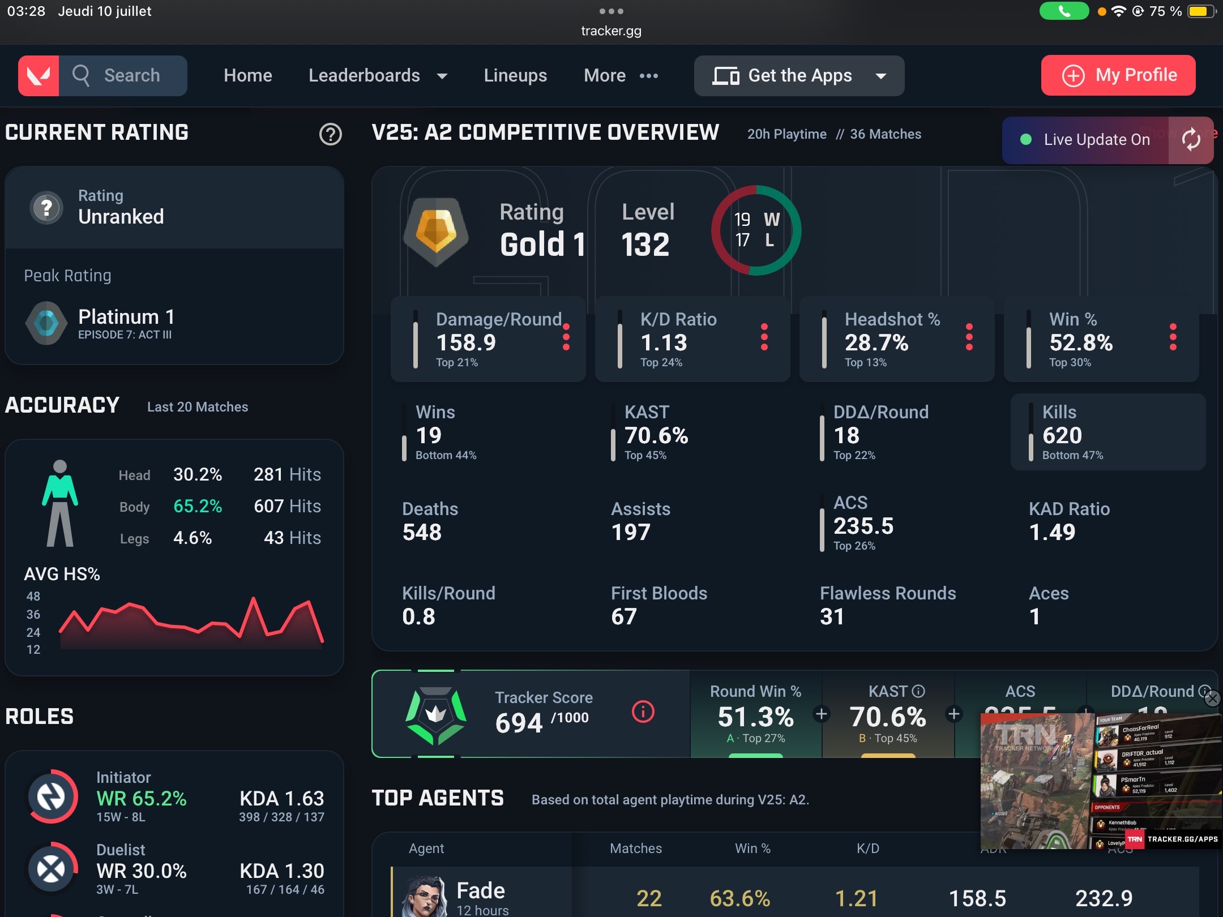Click the Fade agent portrait
Viewport: 1223px width, 917px height.
click(x=424, y=896)
